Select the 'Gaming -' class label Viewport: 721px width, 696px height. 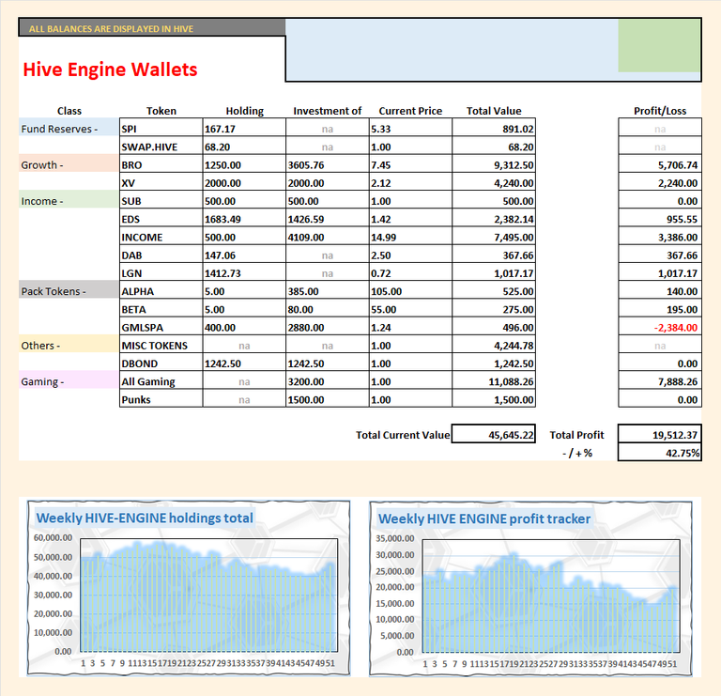pos(69,381)
